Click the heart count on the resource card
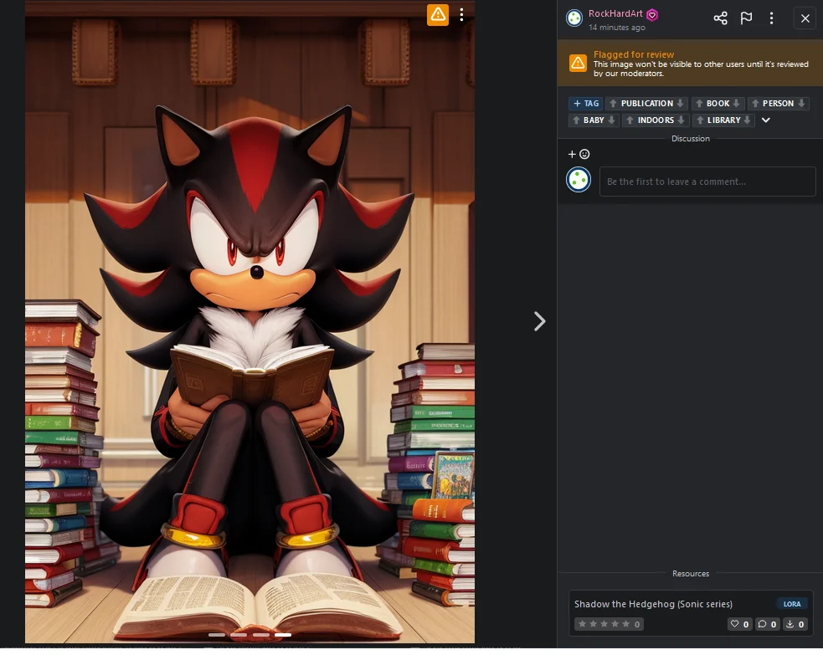Image resolution: width=823 pixels, height=655 pixels. [x=739, y=625]
